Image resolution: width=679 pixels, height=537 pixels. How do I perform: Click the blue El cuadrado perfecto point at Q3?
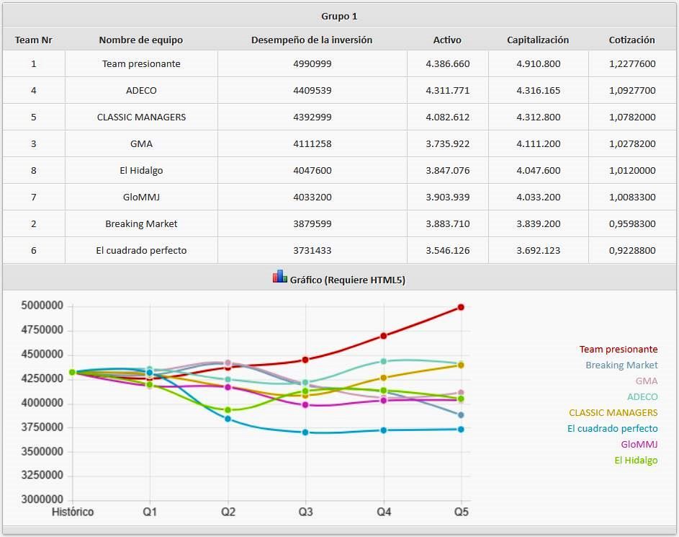tap(305, 432)
